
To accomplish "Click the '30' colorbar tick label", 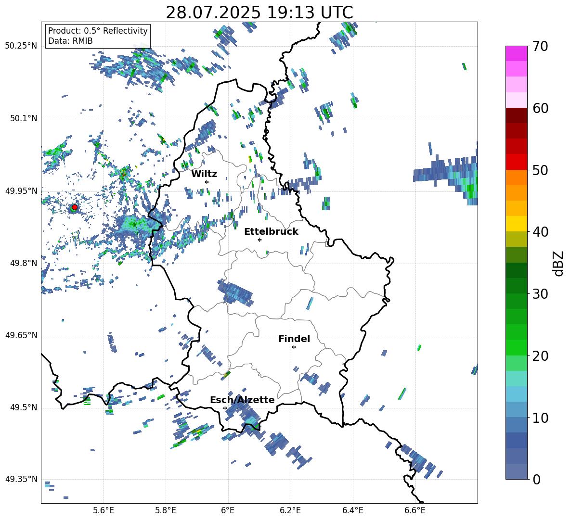I will click(x=540, y=294).
